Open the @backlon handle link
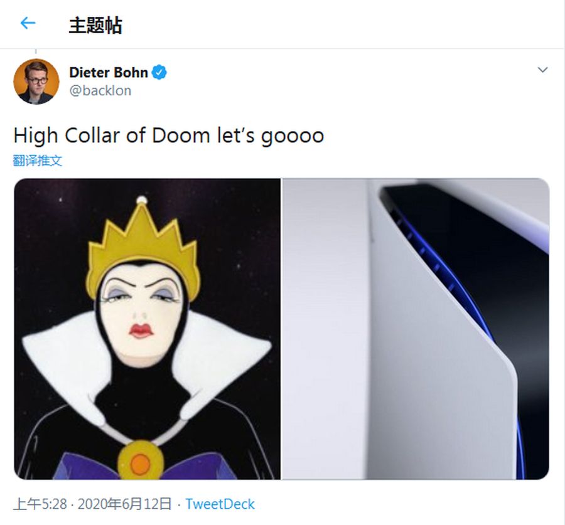The image size is (565, 525). coord(100,90)
